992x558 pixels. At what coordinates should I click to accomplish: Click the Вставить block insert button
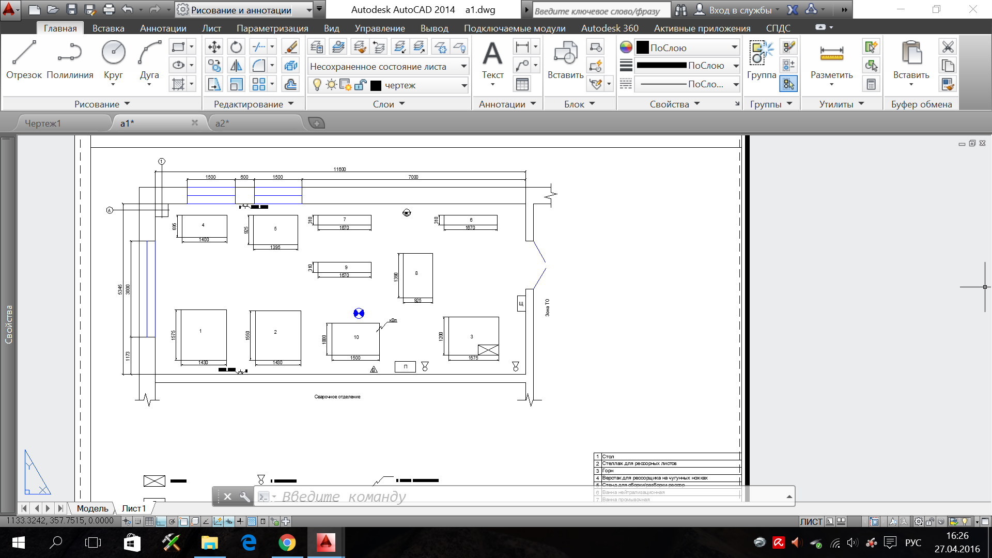coord(565,60)
